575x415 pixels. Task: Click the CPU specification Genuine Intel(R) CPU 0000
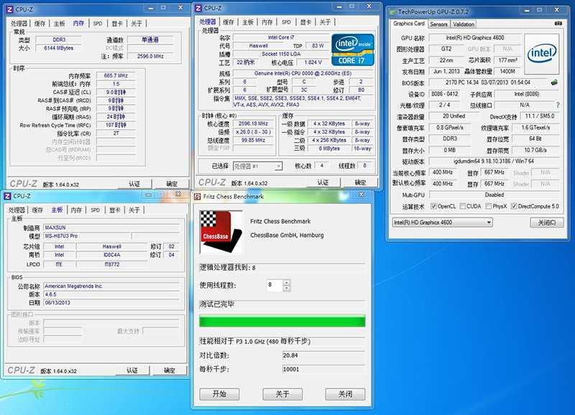point(303,73)
